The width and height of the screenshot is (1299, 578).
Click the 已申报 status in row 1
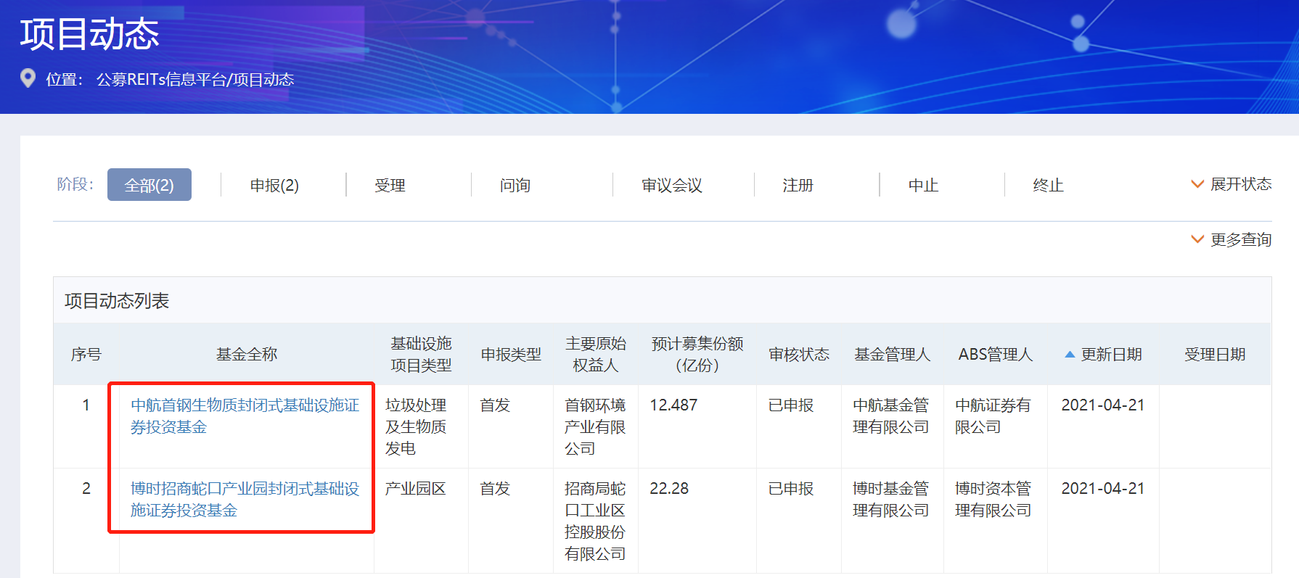tap(791, 405)
